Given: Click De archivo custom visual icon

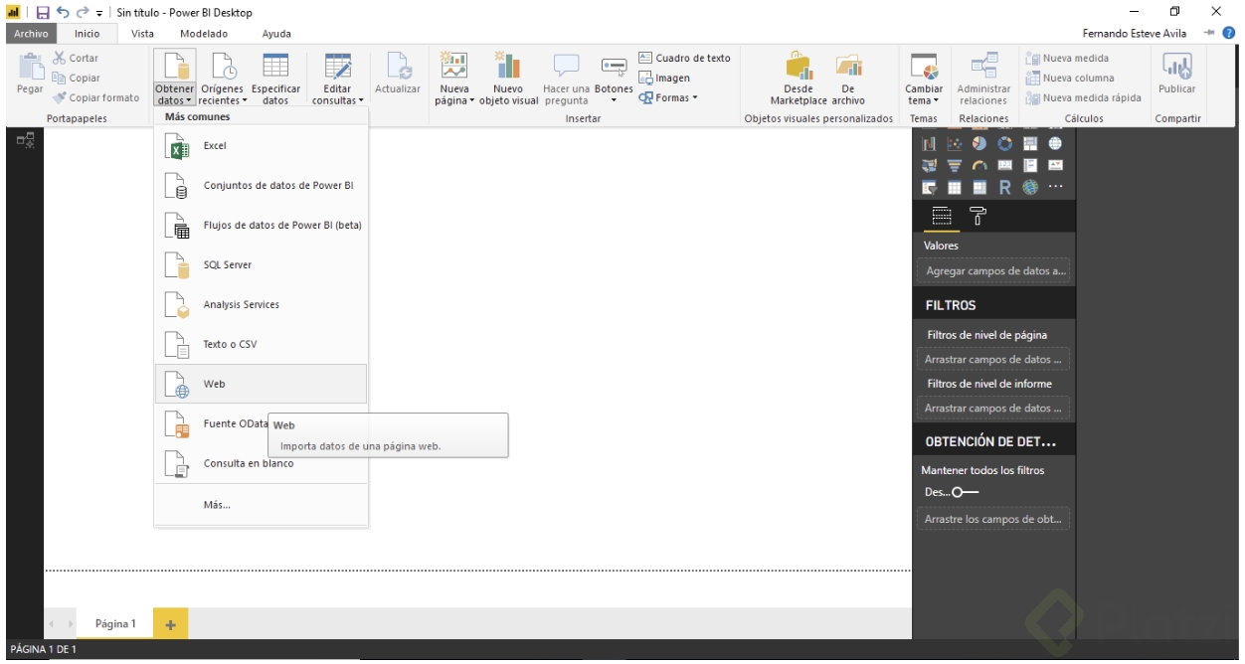Looking at the screenshot, I should coord(848,66).
